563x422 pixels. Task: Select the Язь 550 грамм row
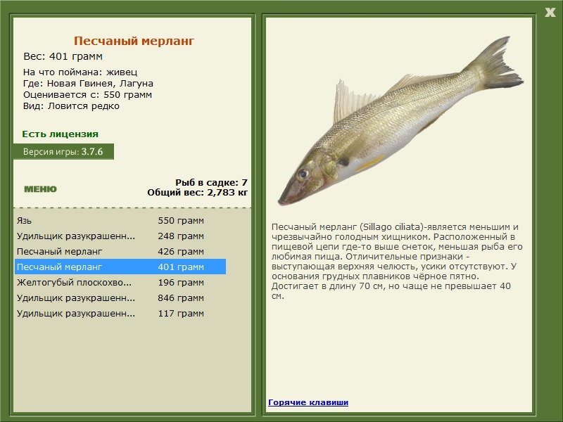pos(120,220)
